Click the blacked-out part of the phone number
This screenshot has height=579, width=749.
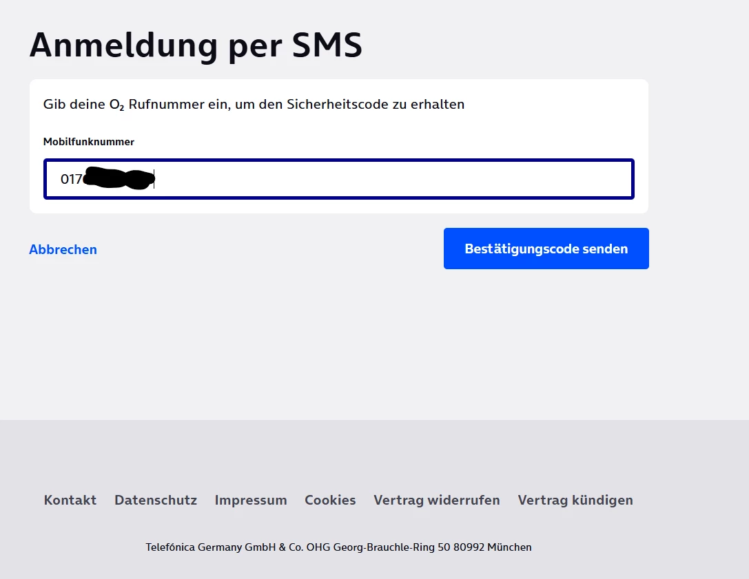click(119, 178)
